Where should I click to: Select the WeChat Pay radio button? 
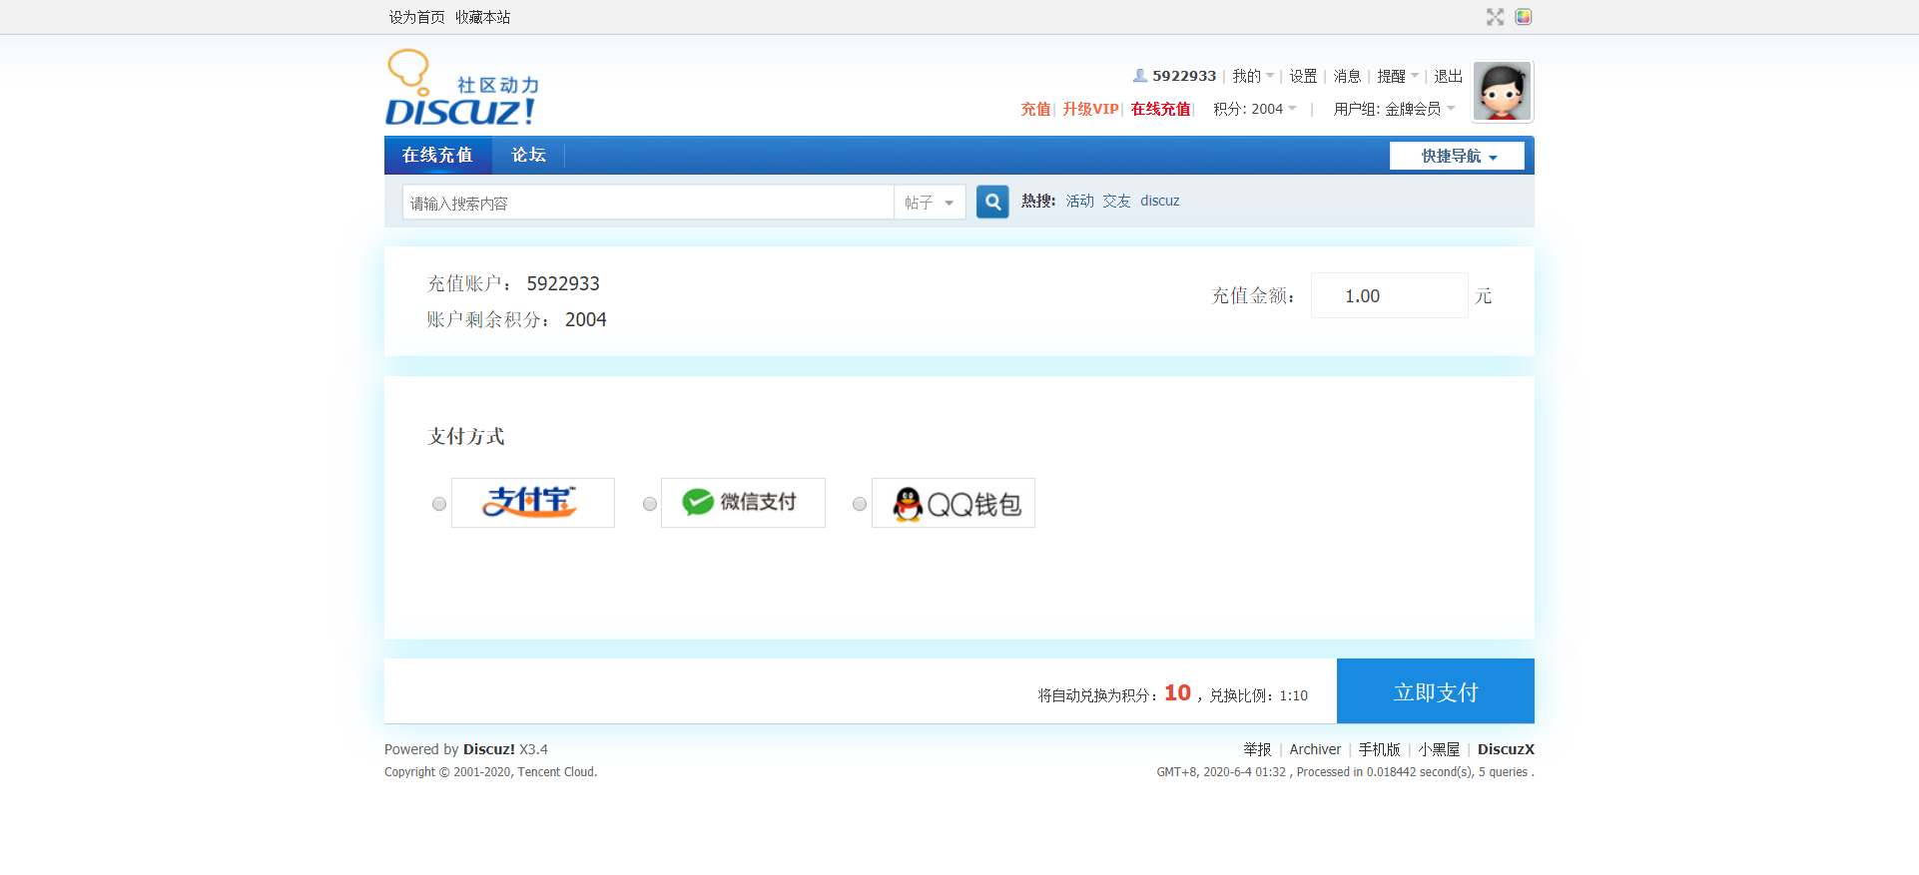click(650, 504)
